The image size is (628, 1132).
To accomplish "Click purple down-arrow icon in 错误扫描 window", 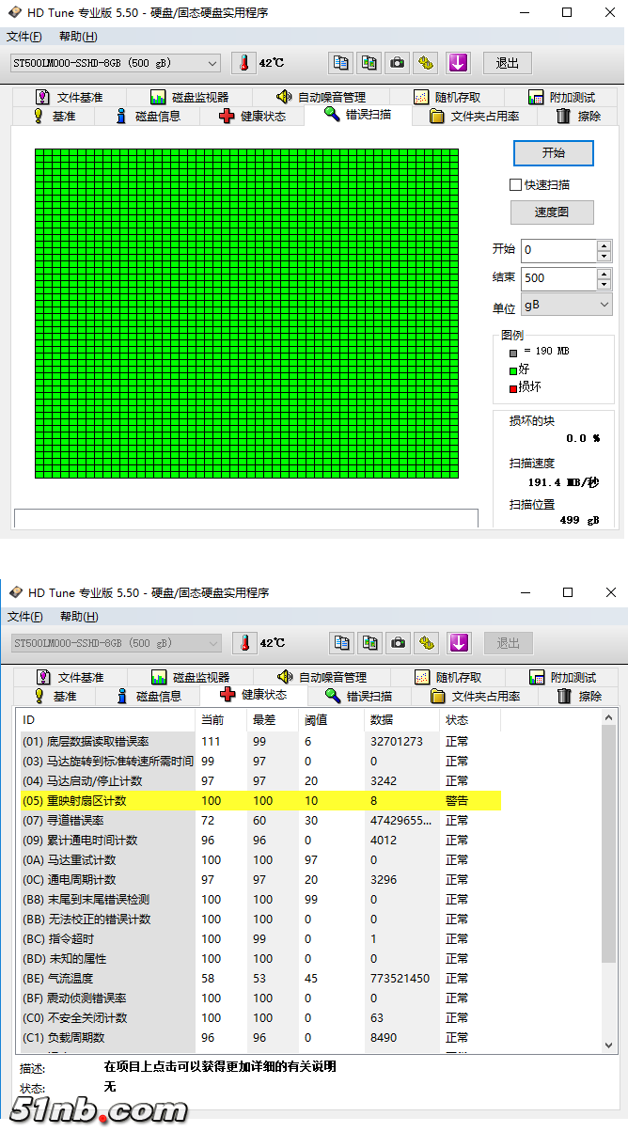I will click(458, 63).
